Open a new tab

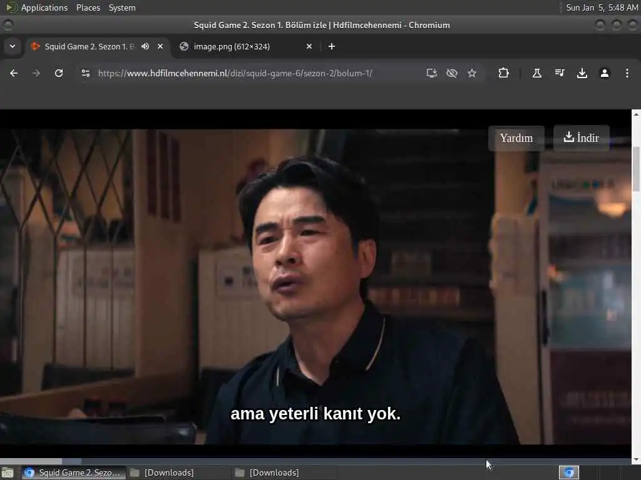(332, 46)
